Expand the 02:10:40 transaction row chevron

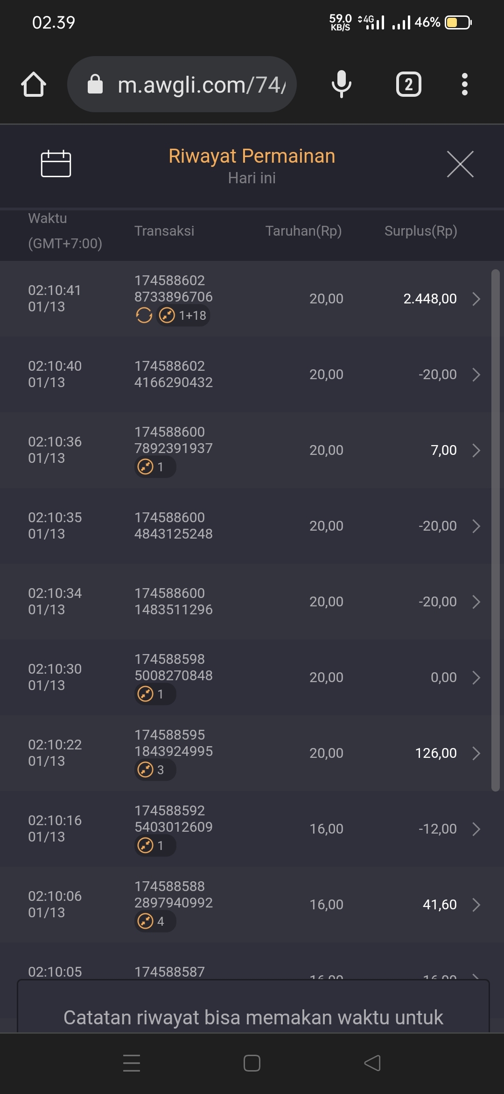(x=476, y=374)
